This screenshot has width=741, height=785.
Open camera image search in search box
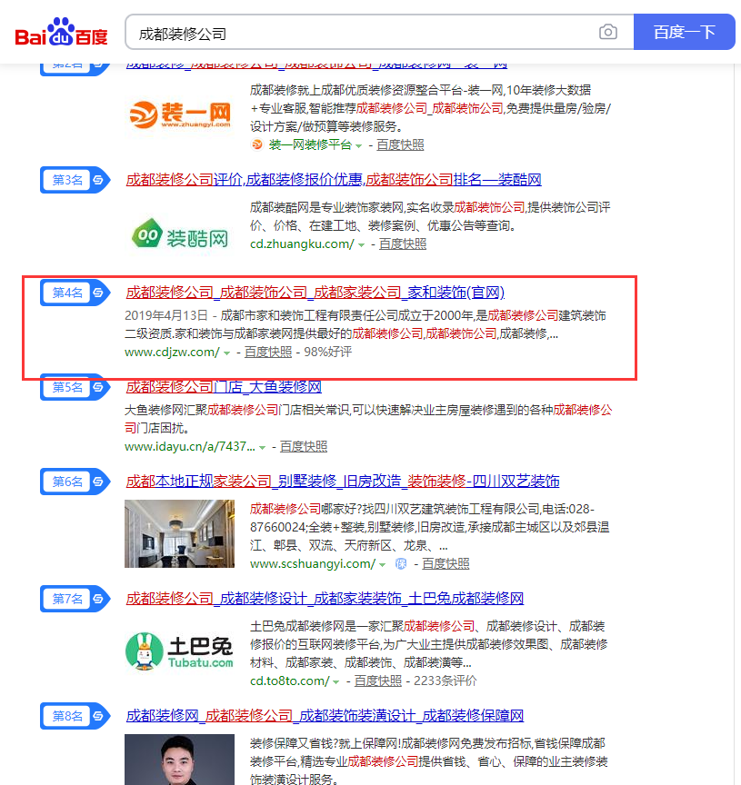click(607, 33)
